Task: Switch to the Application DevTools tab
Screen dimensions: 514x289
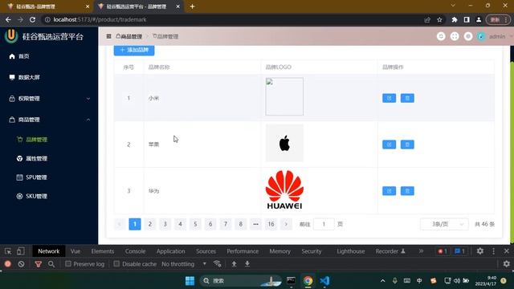Action: tap(170, 251)
